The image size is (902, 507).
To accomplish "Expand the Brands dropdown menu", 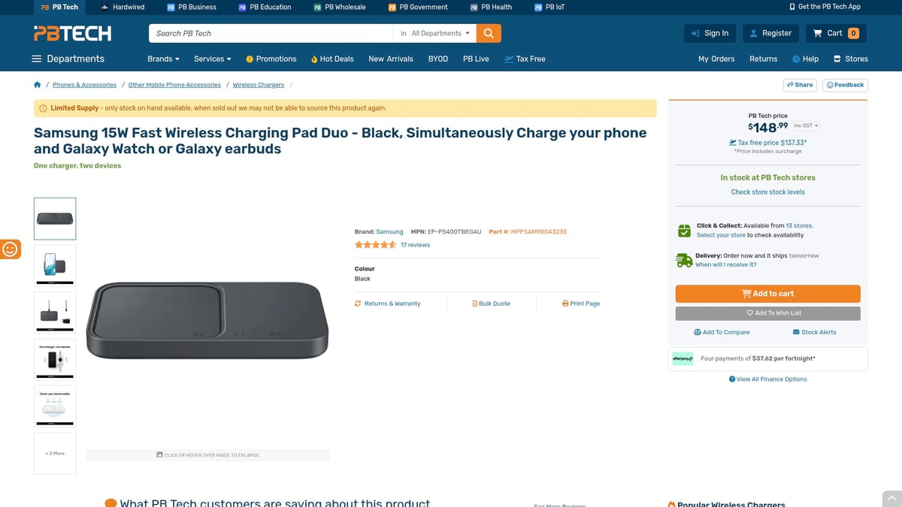I will (162, 59).
